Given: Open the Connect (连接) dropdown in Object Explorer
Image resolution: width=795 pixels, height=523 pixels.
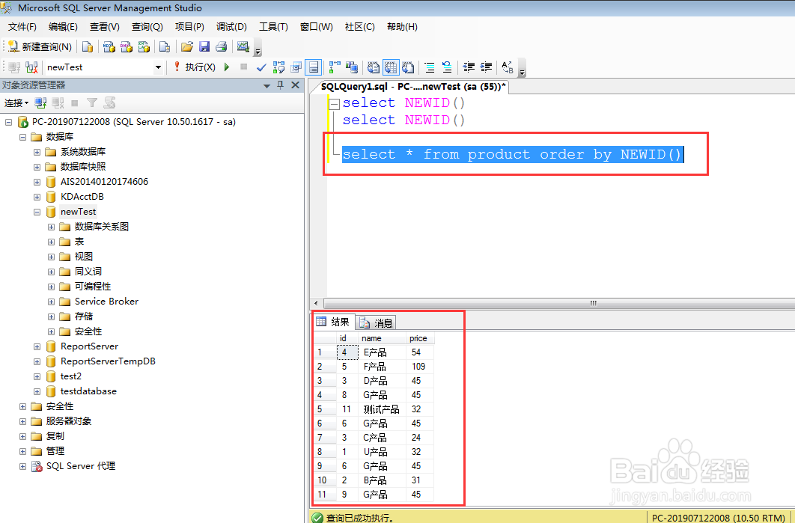Looking at the screenshot, I should (x=16, y=103).
